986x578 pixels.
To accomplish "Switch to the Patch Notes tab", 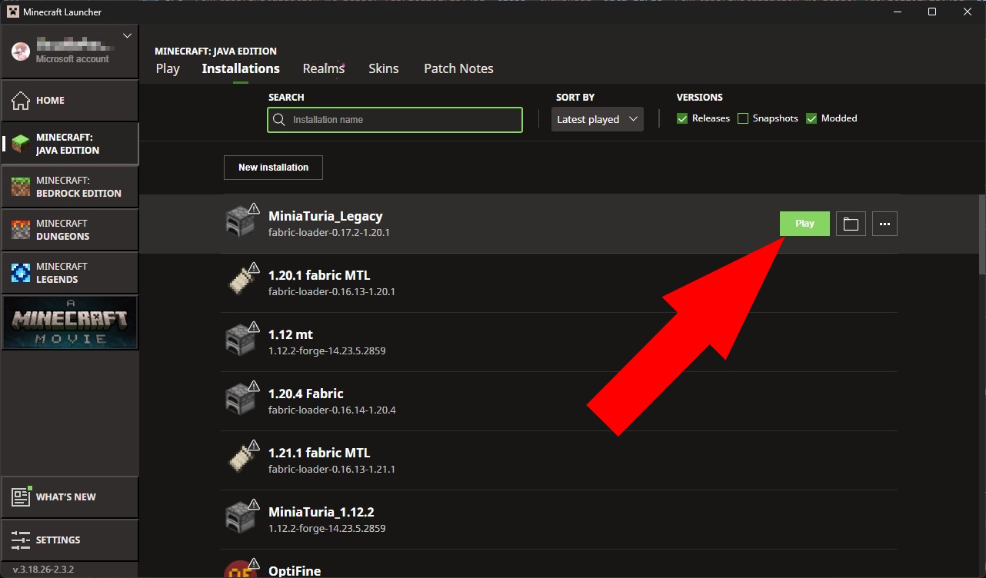I will pyautogui.click(x=458, y=68).
